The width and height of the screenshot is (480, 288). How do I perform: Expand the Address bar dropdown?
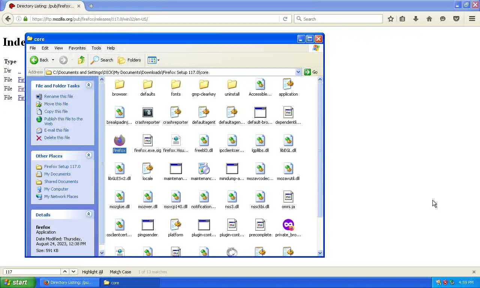coord(298,72)
